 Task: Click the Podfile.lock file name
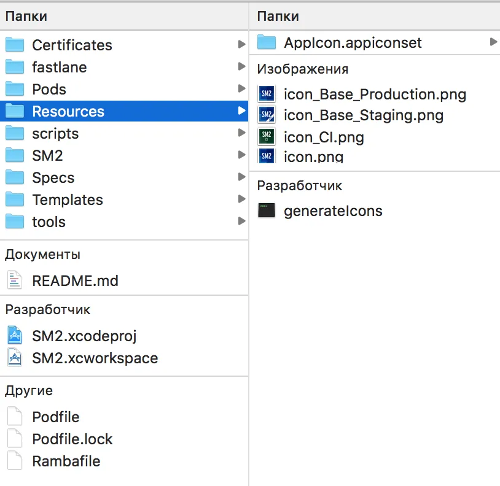(72, 439)
